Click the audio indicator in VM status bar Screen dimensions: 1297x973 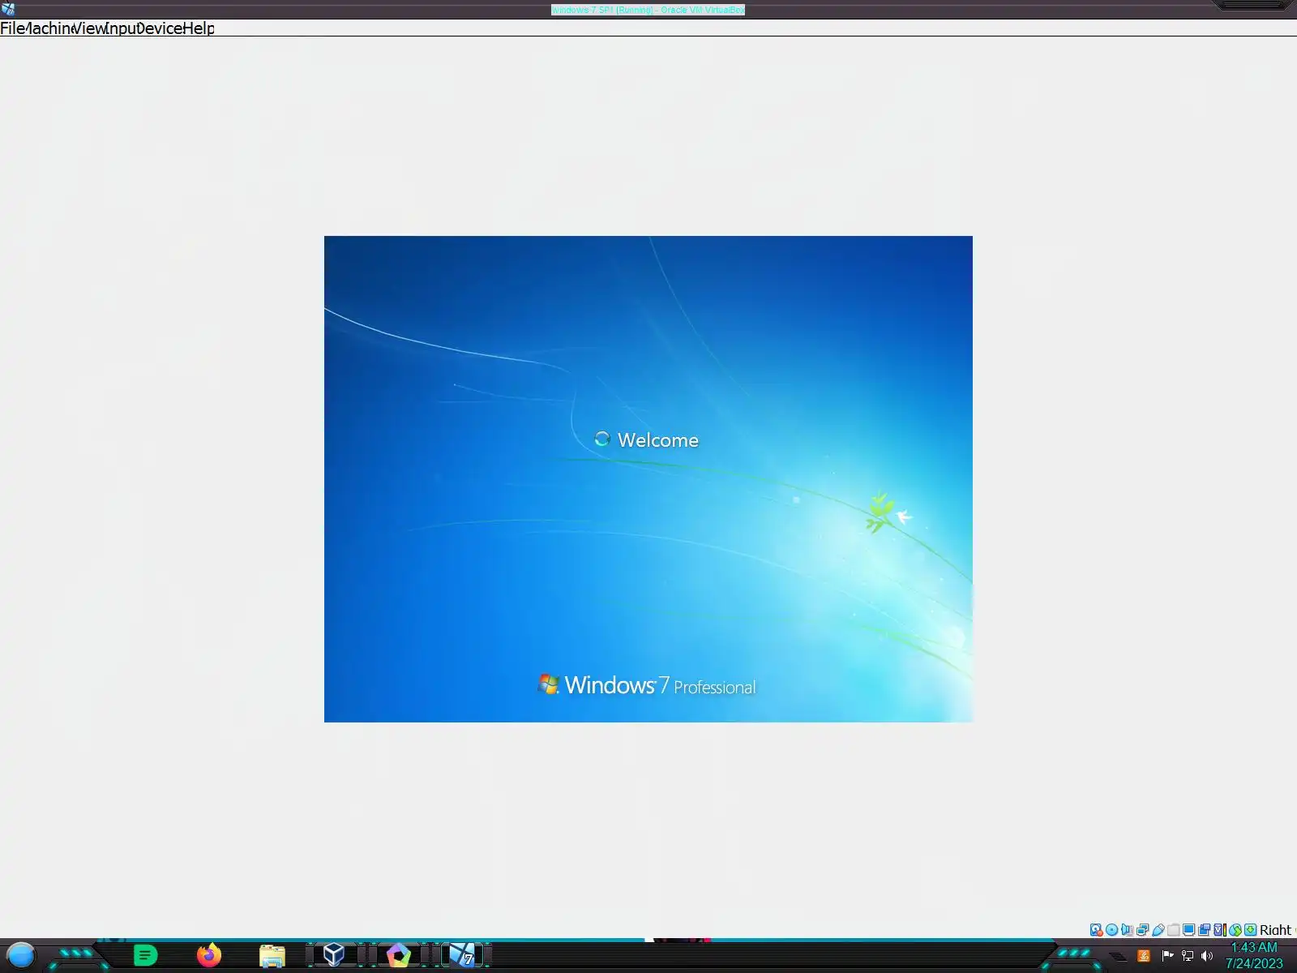pos(1127,930)
